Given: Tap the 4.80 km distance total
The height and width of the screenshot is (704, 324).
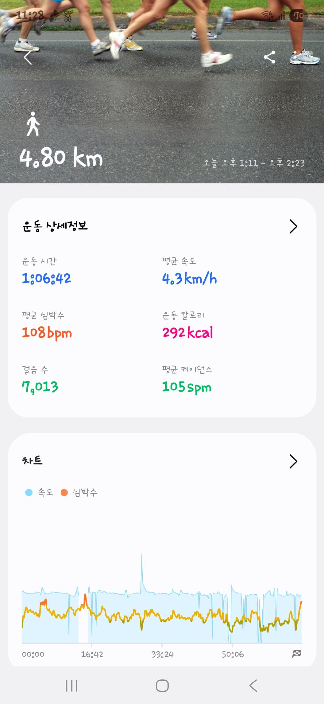Looking at the screenshot, I should pos(61,158).
